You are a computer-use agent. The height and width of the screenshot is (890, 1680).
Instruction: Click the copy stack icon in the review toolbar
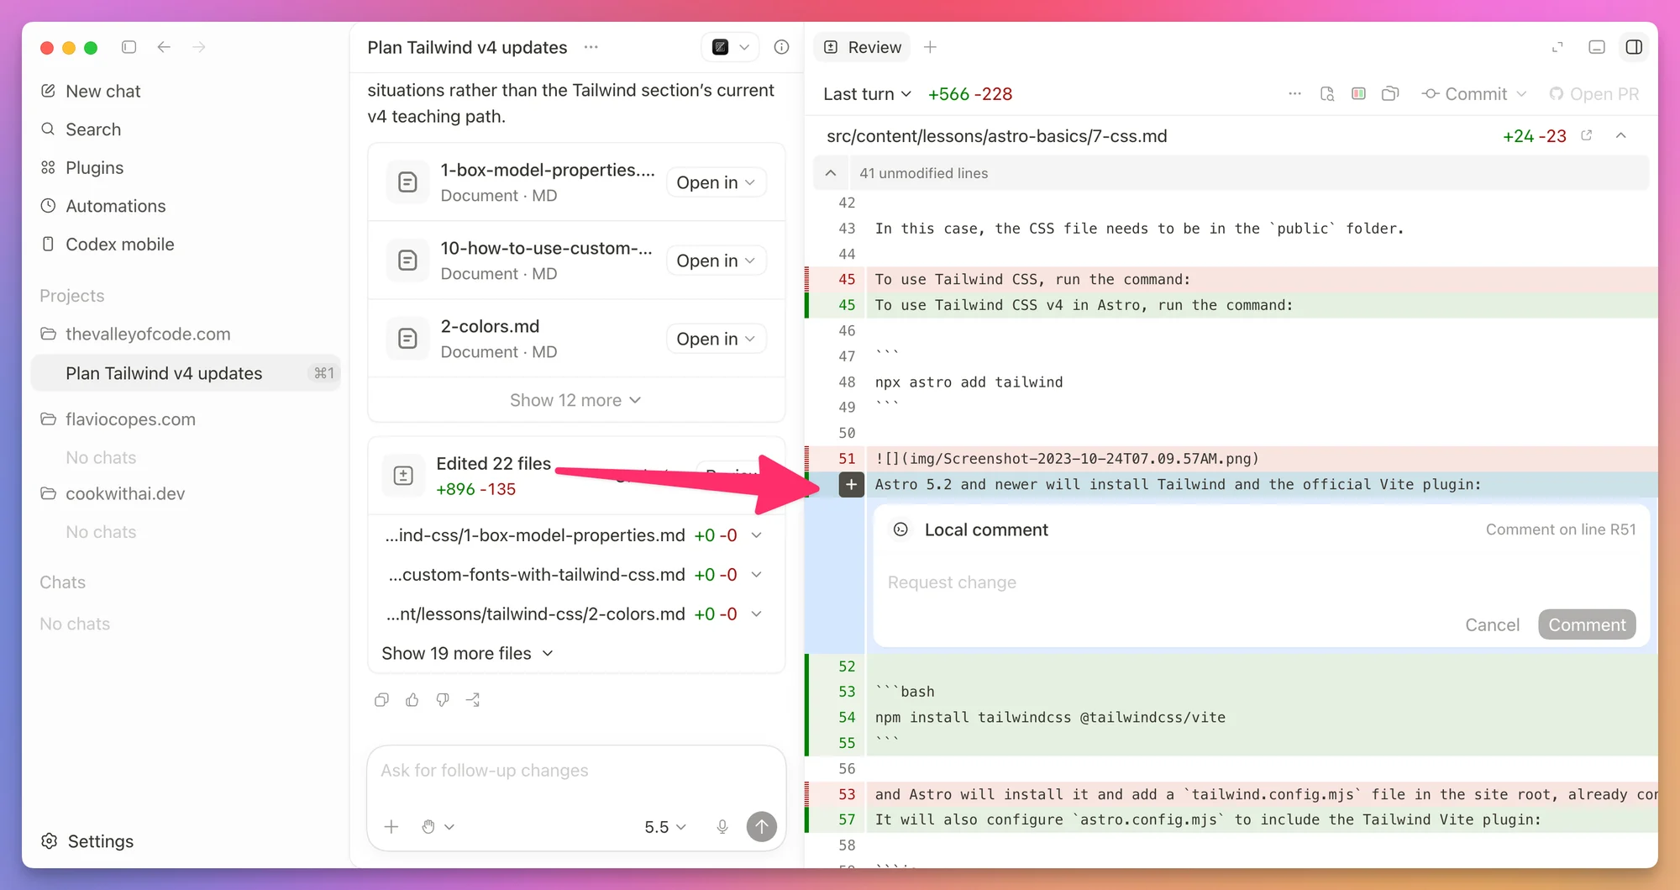coord(1390,94)
